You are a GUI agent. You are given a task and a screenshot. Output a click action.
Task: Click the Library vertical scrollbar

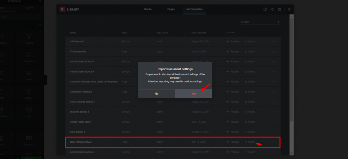(291, 68)
